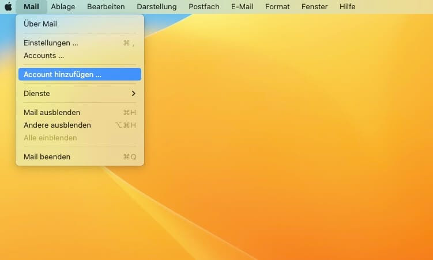Select Mail ausblenden

click(x=52, y=113)
